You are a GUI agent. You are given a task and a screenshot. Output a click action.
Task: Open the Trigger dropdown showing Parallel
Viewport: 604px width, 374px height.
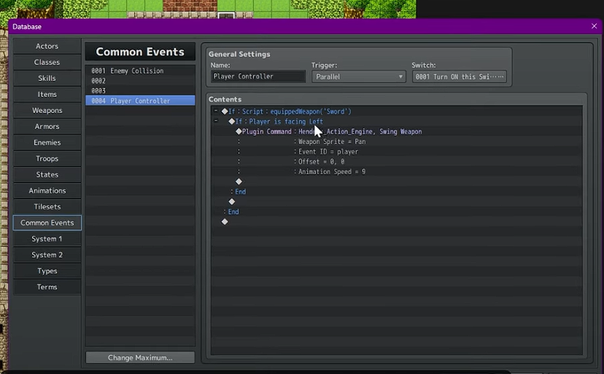(x=358, y=76)
